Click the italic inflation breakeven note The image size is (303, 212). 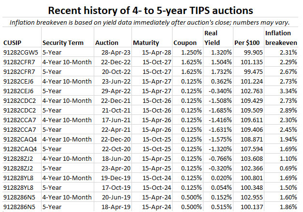coord(151,22)
